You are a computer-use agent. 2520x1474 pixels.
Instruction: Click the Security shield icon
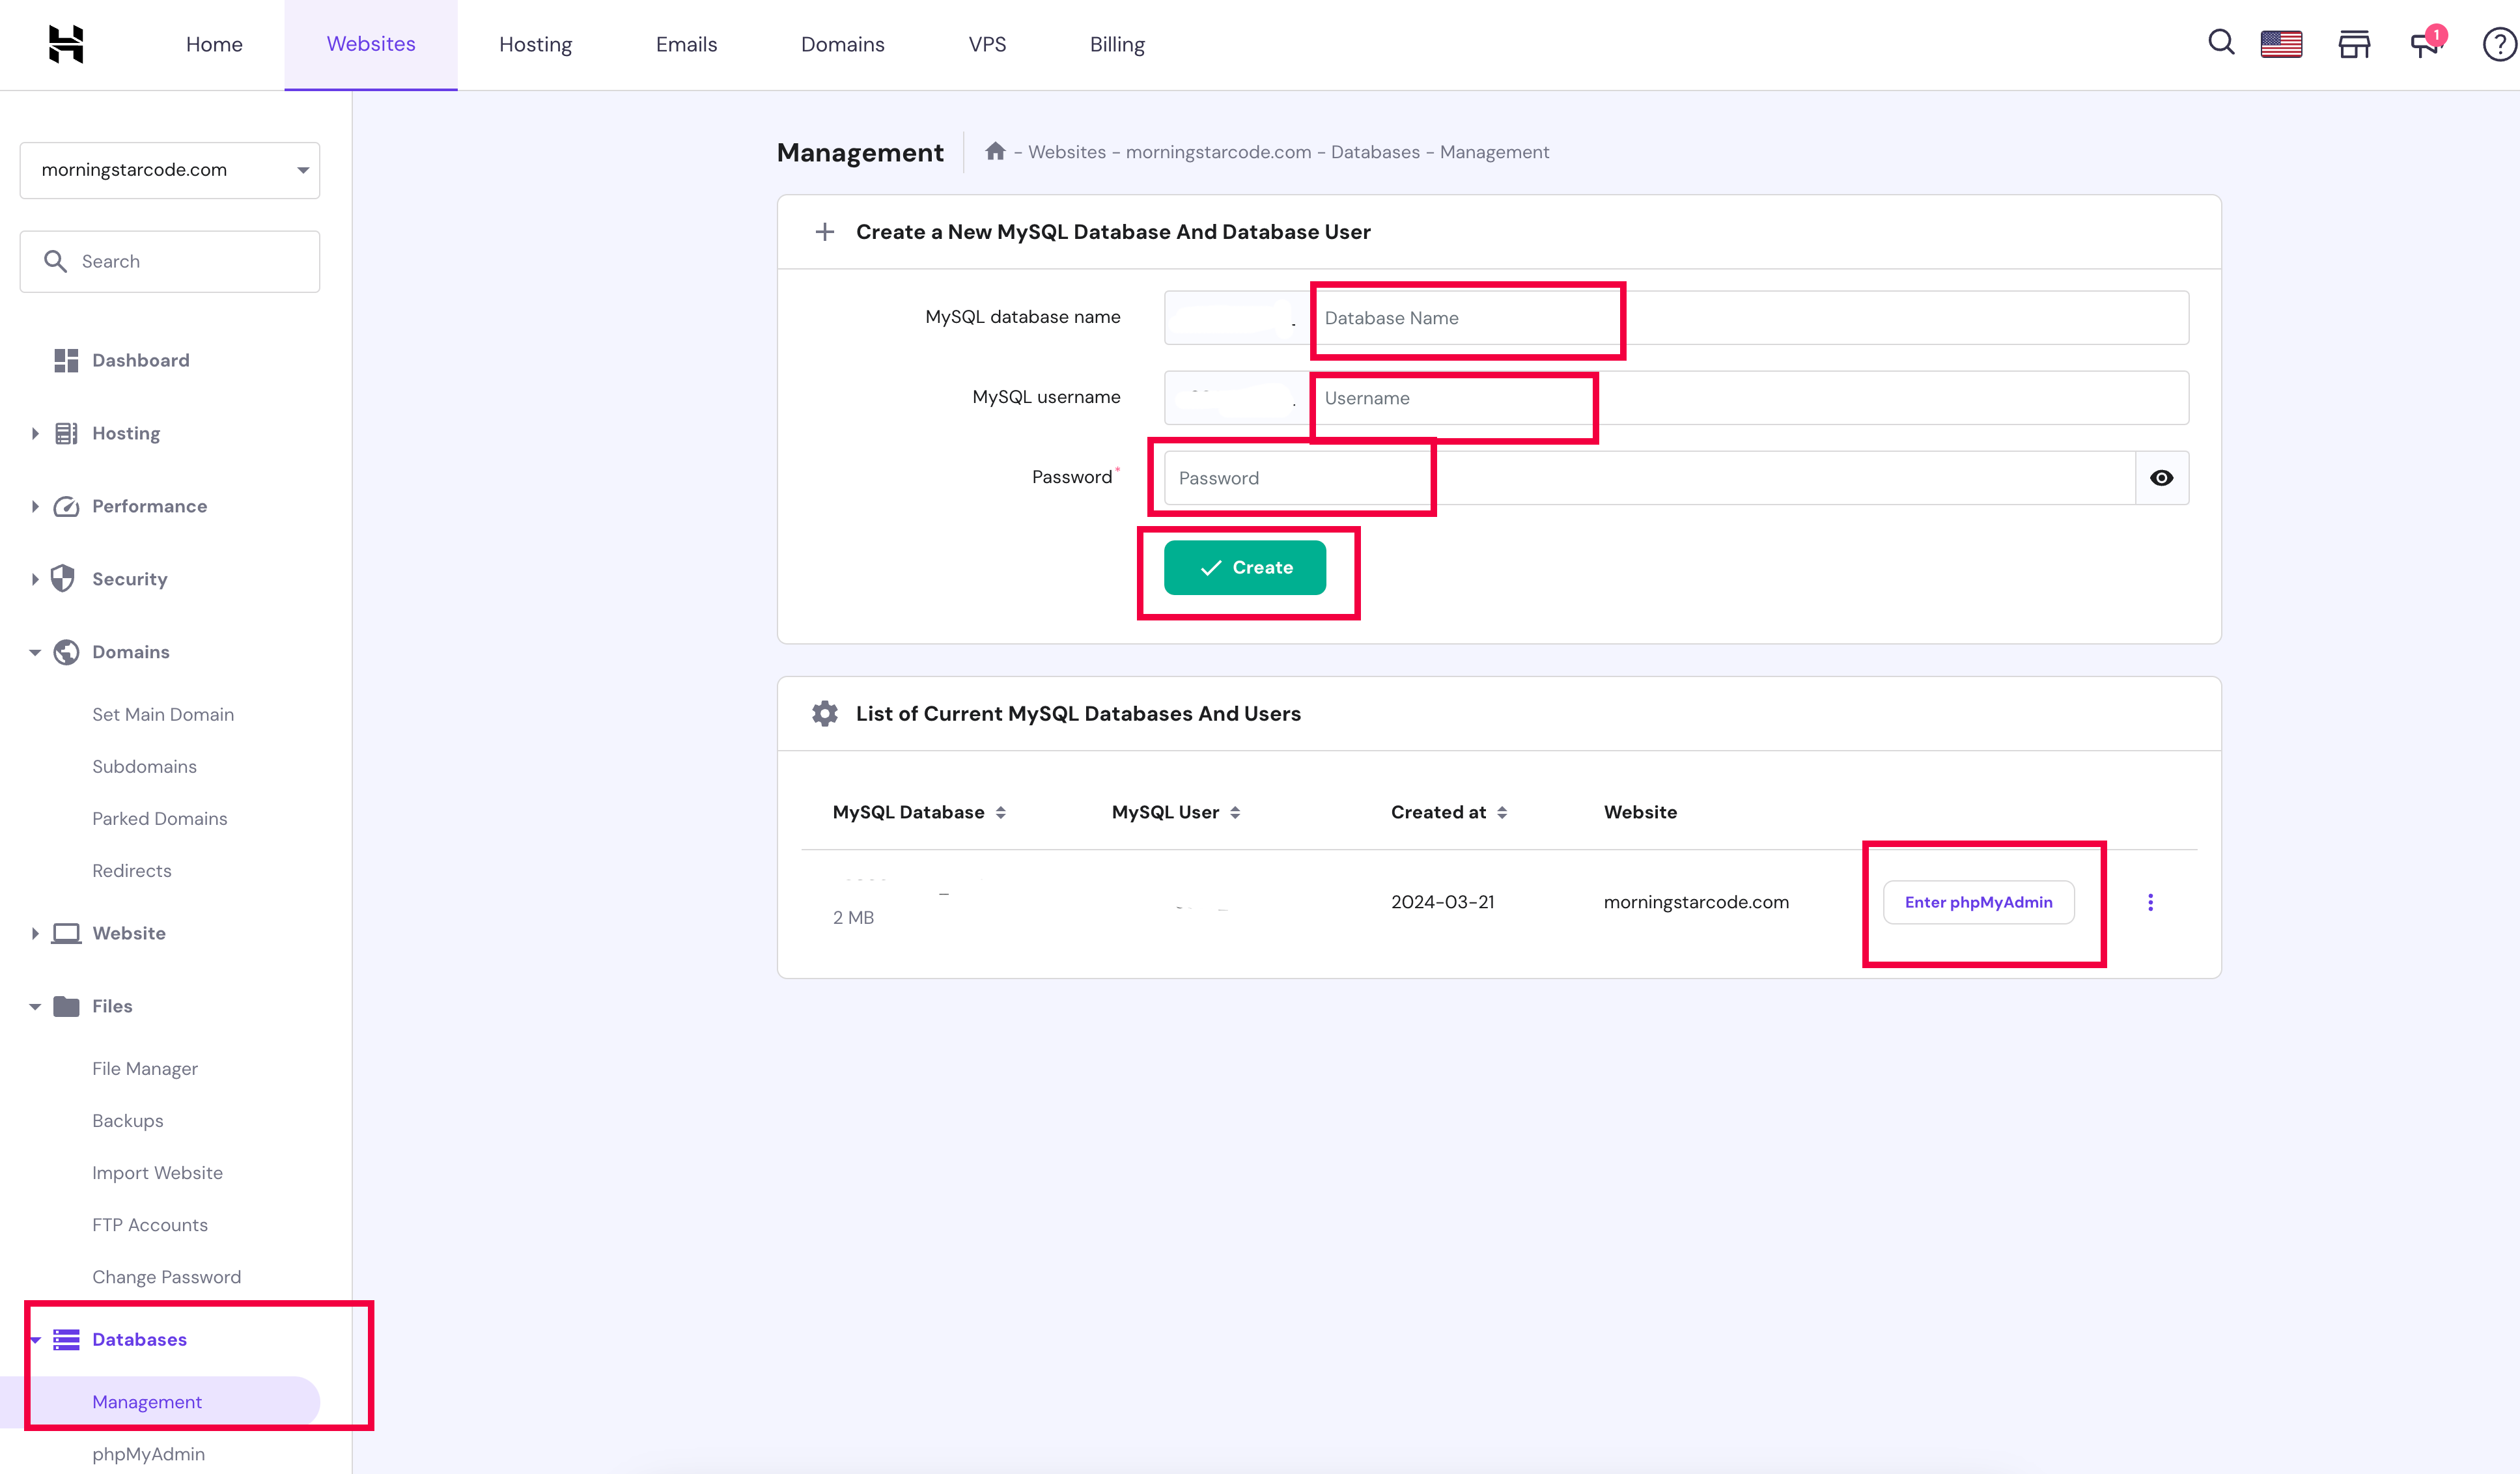coord(63,578)
